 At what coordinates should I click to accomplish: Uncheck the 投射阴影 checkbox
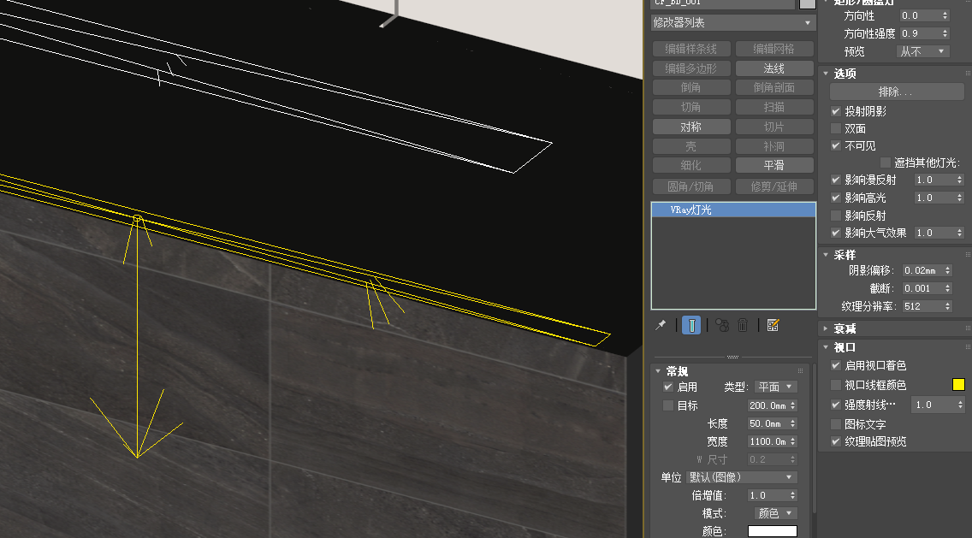pos(836,111)
